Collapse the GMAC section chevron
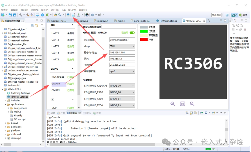This screenshot has height=152, width=251. (x=72, y=69)
